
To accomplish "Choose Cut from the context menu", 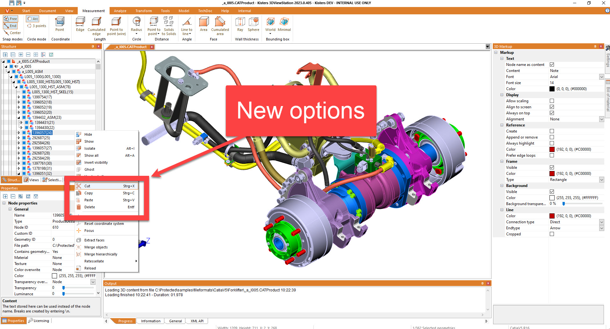I will coord(107,186).
